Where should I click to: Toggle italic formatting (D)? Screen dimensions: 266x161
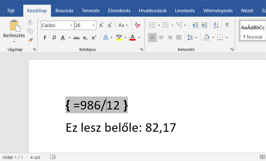(54, 38)
